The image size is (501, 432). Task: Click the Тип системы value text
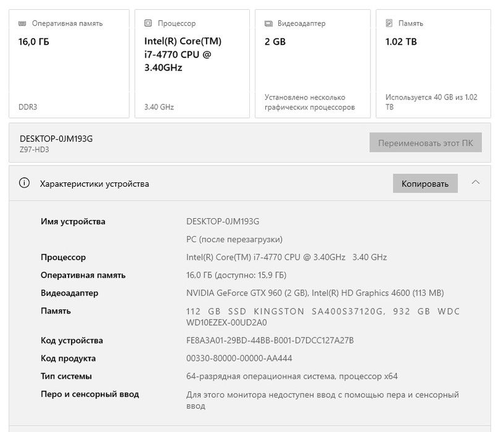(x=292, y=376)
